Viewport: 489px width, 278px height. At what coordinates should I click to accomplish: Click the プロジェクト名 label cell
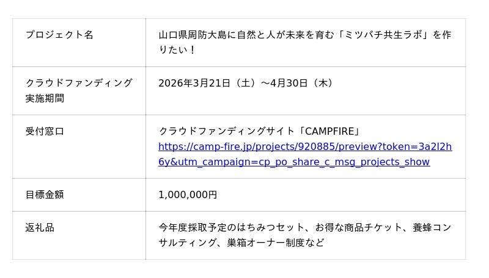(x=59, y=35)
